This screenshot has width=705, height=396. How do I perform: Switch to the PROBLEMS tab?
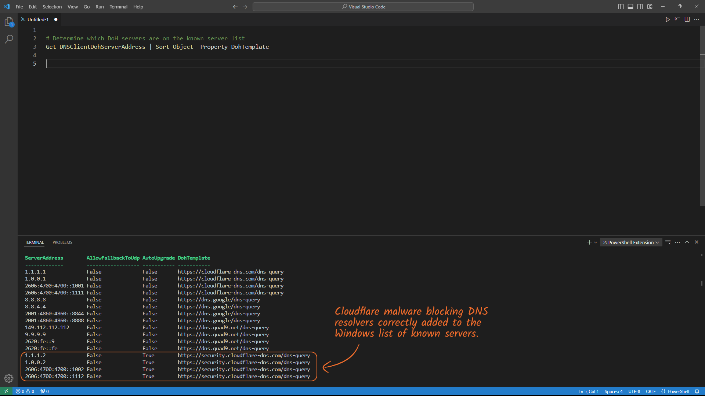click(62, 242)
